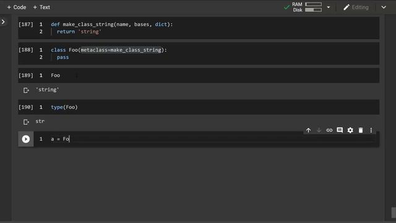Viewport: 396px width, 223px height.
Task: Expand the runtime connection dropdown arrow
Action: tap(329, 7)
